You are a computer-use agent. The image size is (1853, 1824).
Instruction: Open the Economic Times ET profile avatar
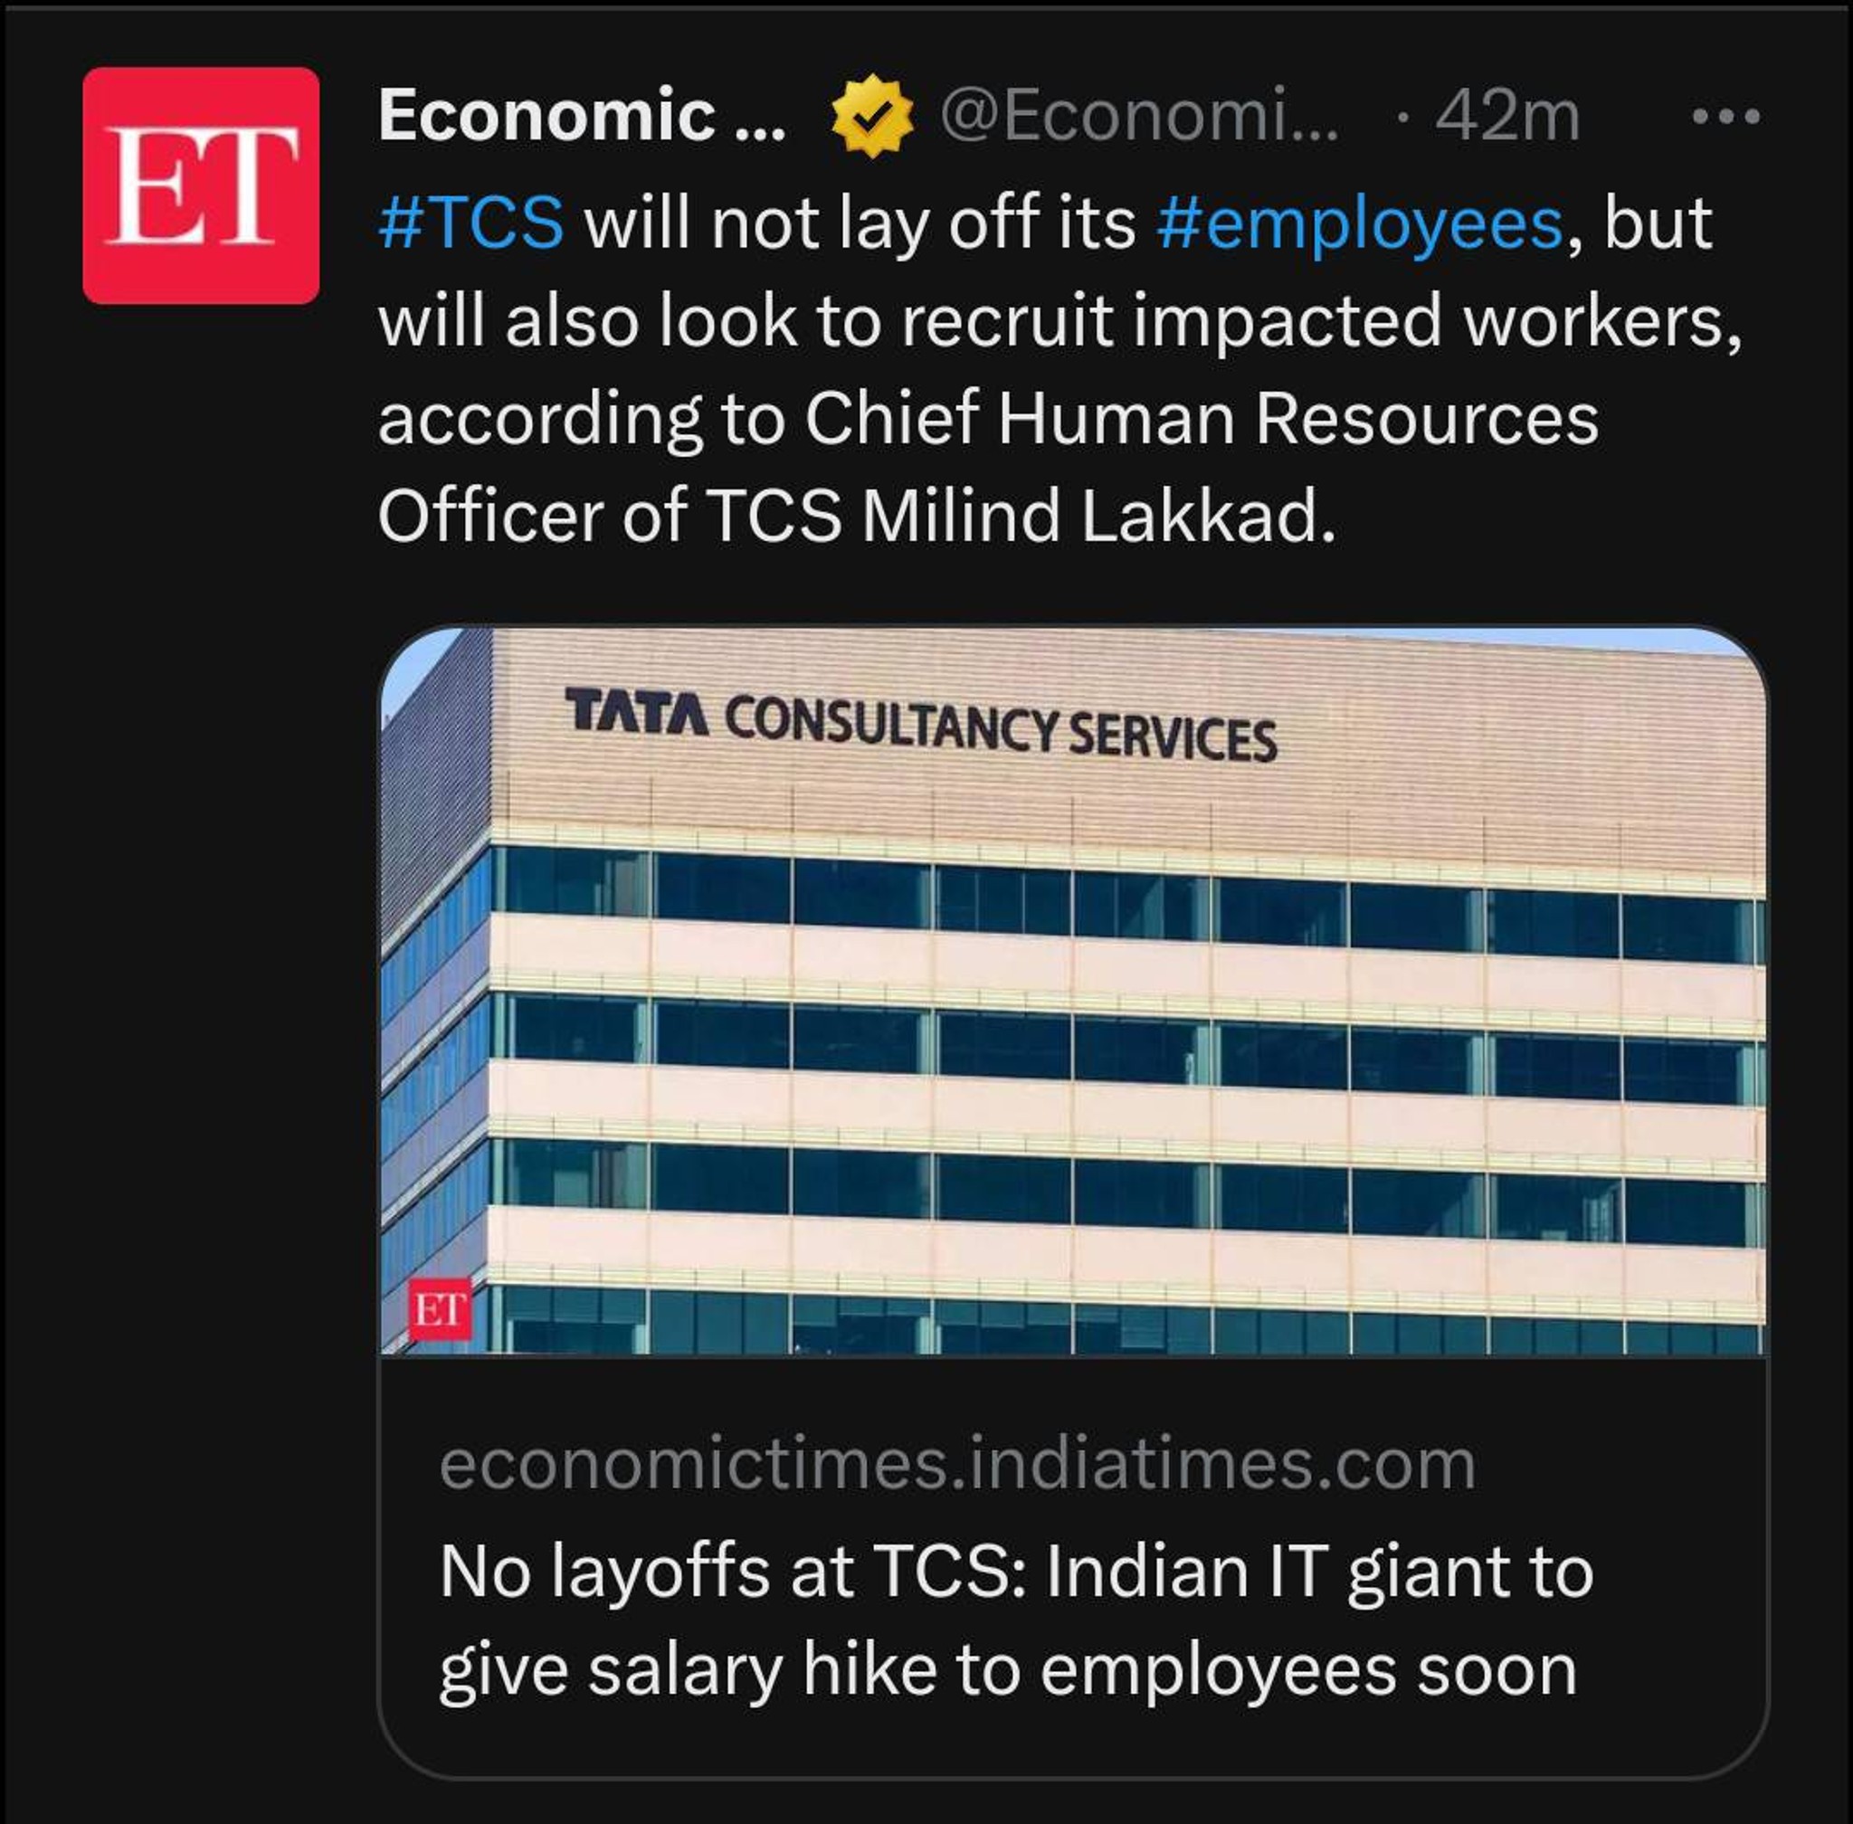click(x=200, y=185)
